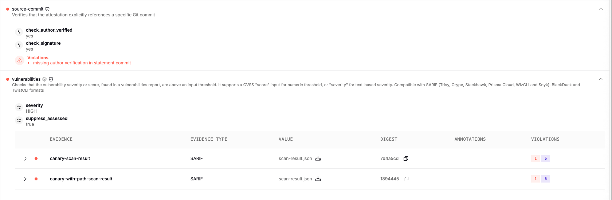This screenshot has height=200, width=612.
Task: Click the check_signature parameter label
Action: click(43, 43)
